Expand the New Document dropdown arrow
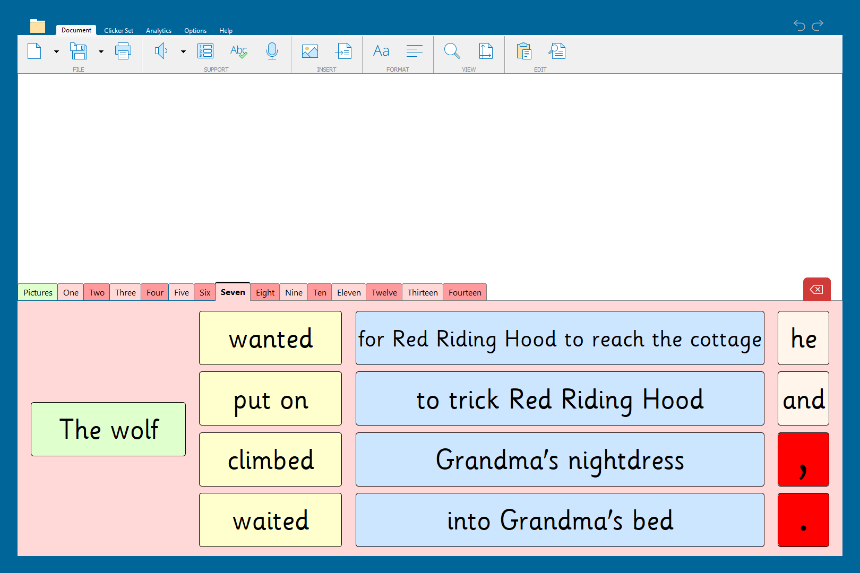This screenshot has width=860, height=573. pyautogui.click(x=56, y=52)
